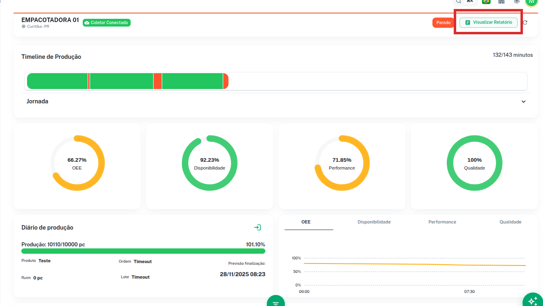Viewport: 543px width, 306px height.
Task: Click the green production progress bar
Action: point(143,251)
